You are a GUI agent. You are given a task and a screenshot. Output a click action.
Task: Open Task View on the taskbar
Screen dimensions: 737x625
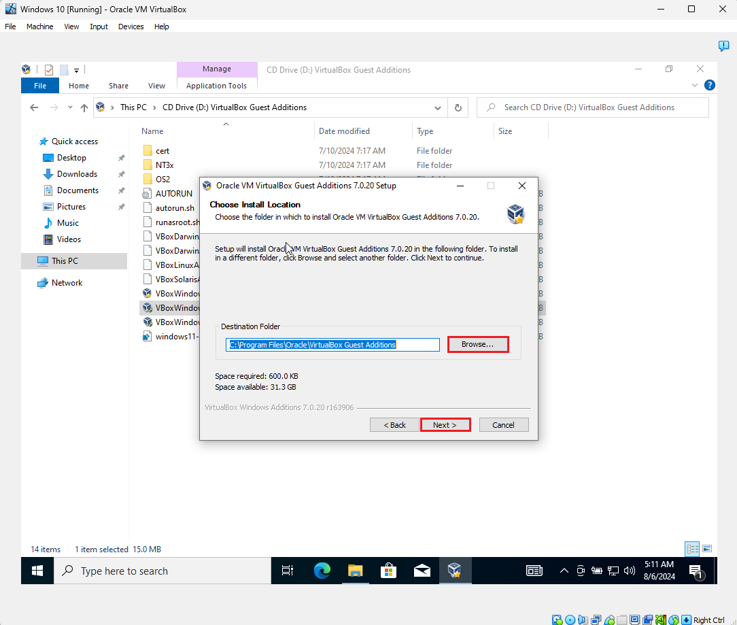click(x=287, y=571)
